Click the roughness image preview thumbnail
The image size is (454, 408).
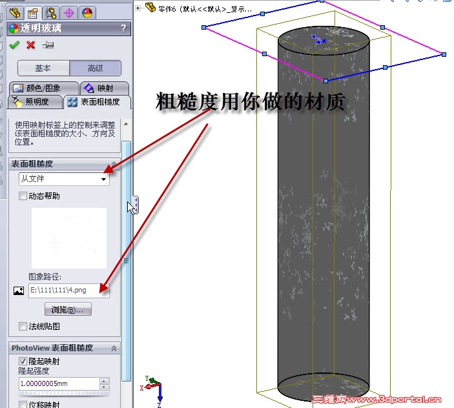[x=69, y=238]
